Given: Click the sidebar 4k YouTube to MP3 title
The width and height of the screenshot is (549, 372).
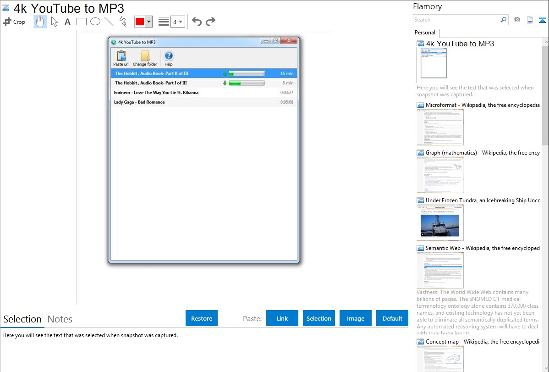Looking at the screenshot, I should pos(460,44).
